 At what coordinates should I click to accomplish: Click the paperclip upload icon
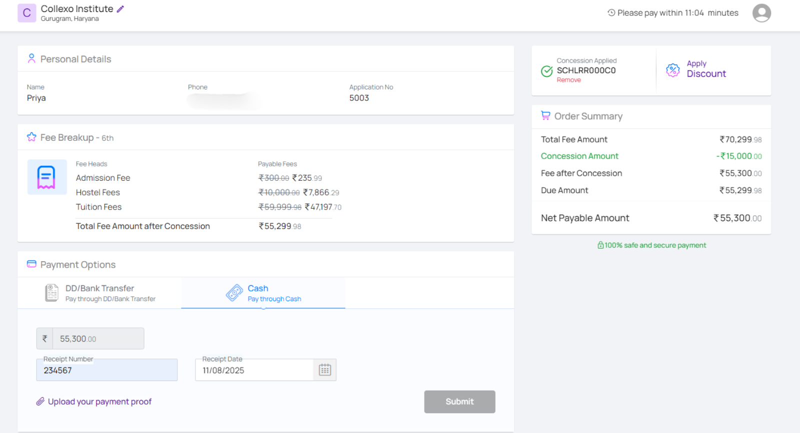(x=40, y=402)
